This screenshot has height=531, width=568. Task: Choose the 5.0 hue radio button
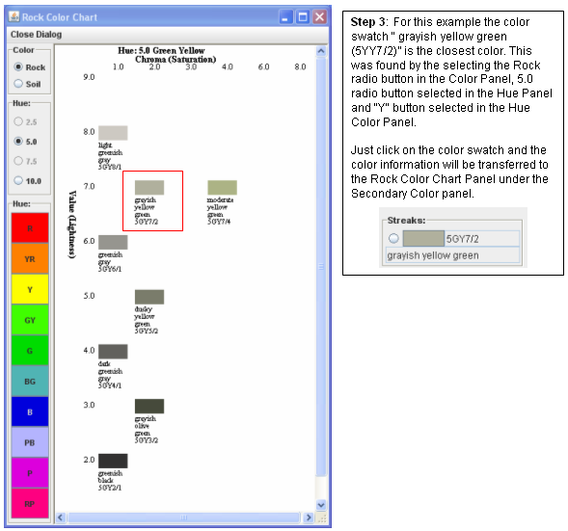point(18,141)
